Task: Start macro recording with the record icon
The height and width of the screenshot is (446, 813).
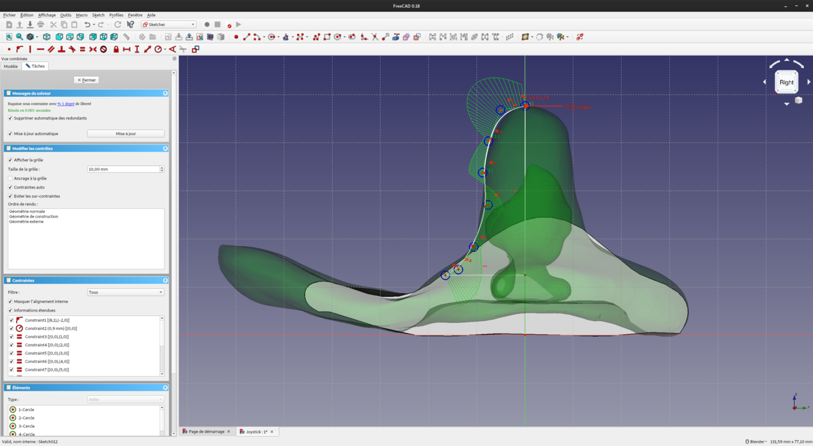Action: 207,25
